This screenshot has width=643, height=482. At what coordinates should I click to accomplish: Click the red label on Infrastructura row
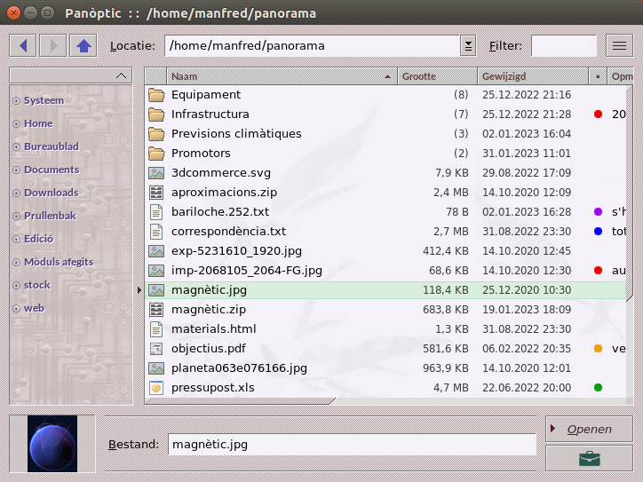598,115
